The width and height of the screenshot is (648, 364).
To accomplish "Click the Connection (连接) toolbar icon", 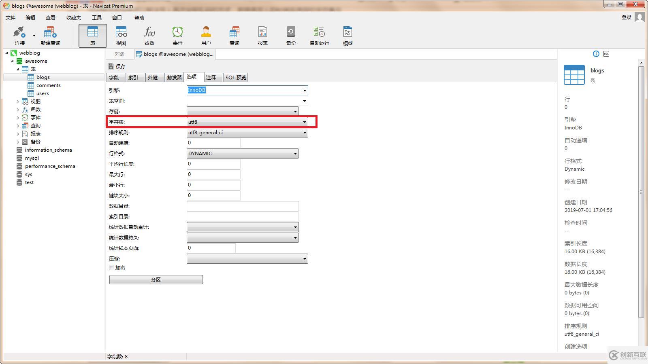I will coord(19,36).
